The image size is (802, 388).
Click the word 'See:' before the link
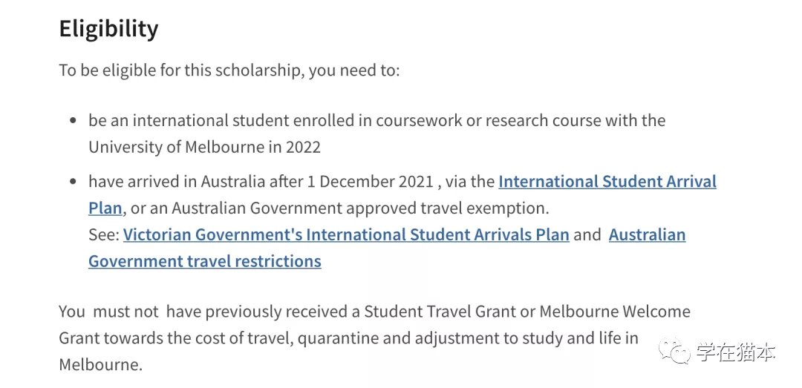pyautogui.click(x=104, y=234)
